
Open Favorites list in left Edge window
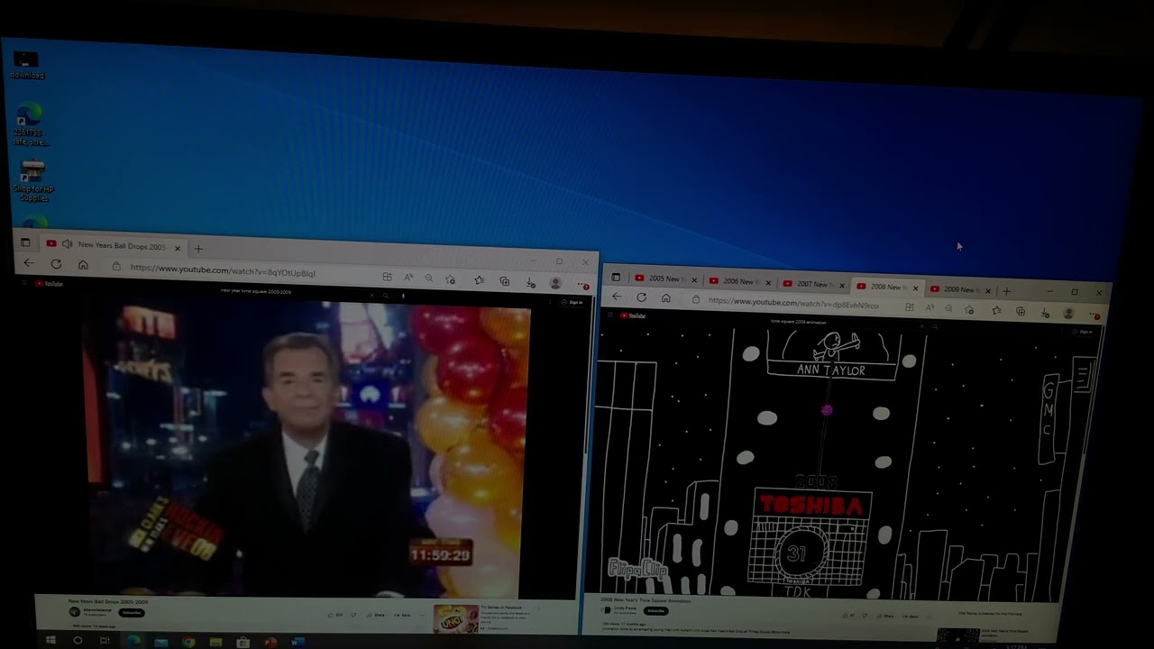click(x=479, y=280)
